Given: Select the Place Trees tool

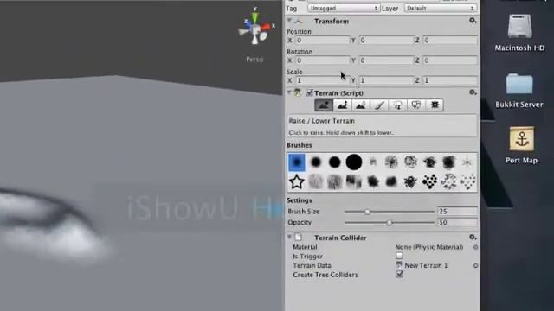Looking at the screenshot, I should (397, 105).
